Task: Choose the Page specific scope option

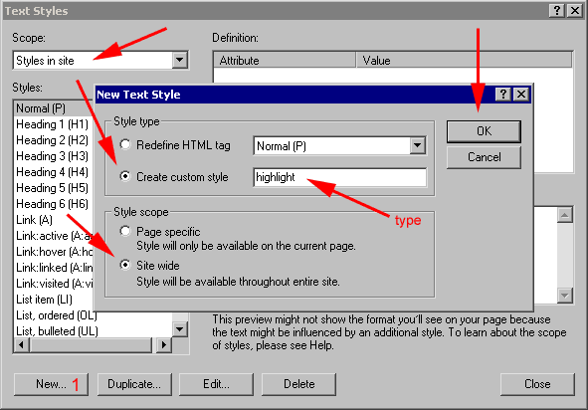Action: 125,231
